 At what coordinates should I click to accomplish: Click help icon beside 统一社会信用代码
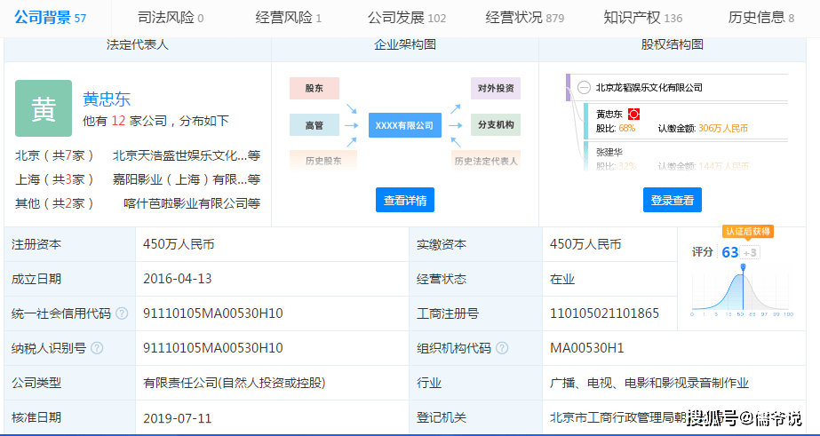pos(122,313)
